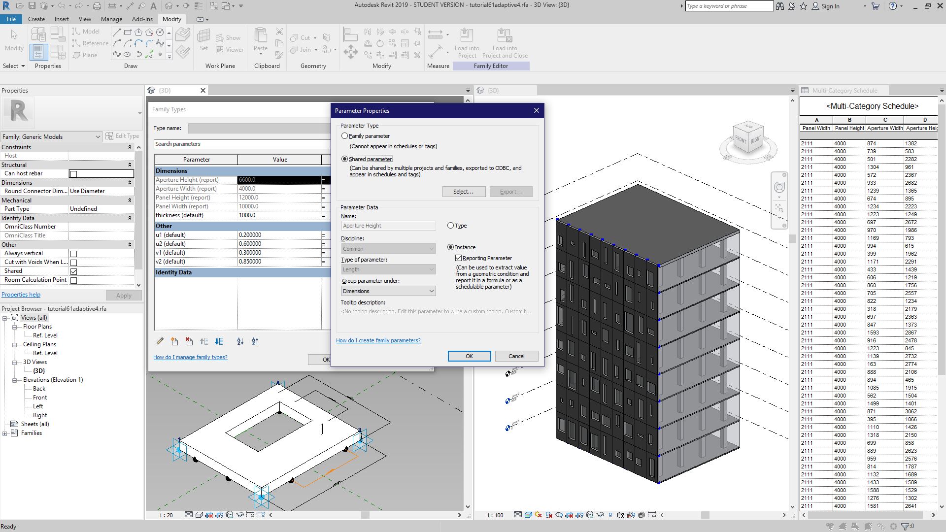
Task: Open the Family: Generic Models dropdown
Action: click(51, 137)
